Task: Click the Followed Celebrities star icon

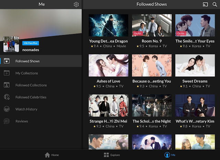Action: tap(7, 97)
